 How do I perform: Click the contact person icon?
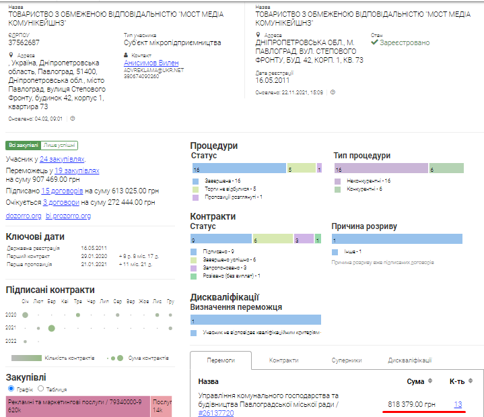point(127,55)
